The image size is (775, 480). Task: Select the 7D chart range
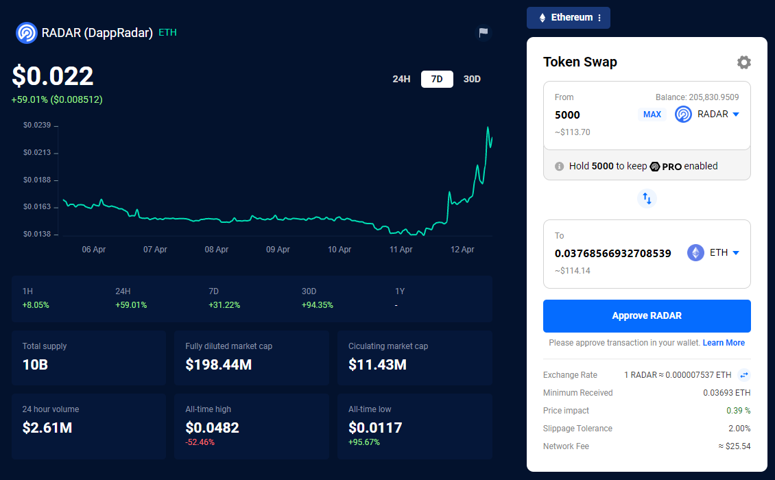tap(437, 79)
